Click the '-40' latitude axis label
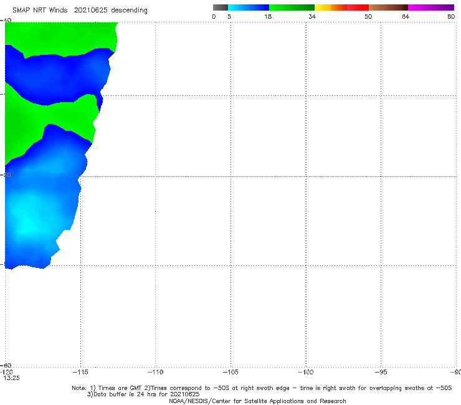This screenshot has height=405, width=461. 6,20
